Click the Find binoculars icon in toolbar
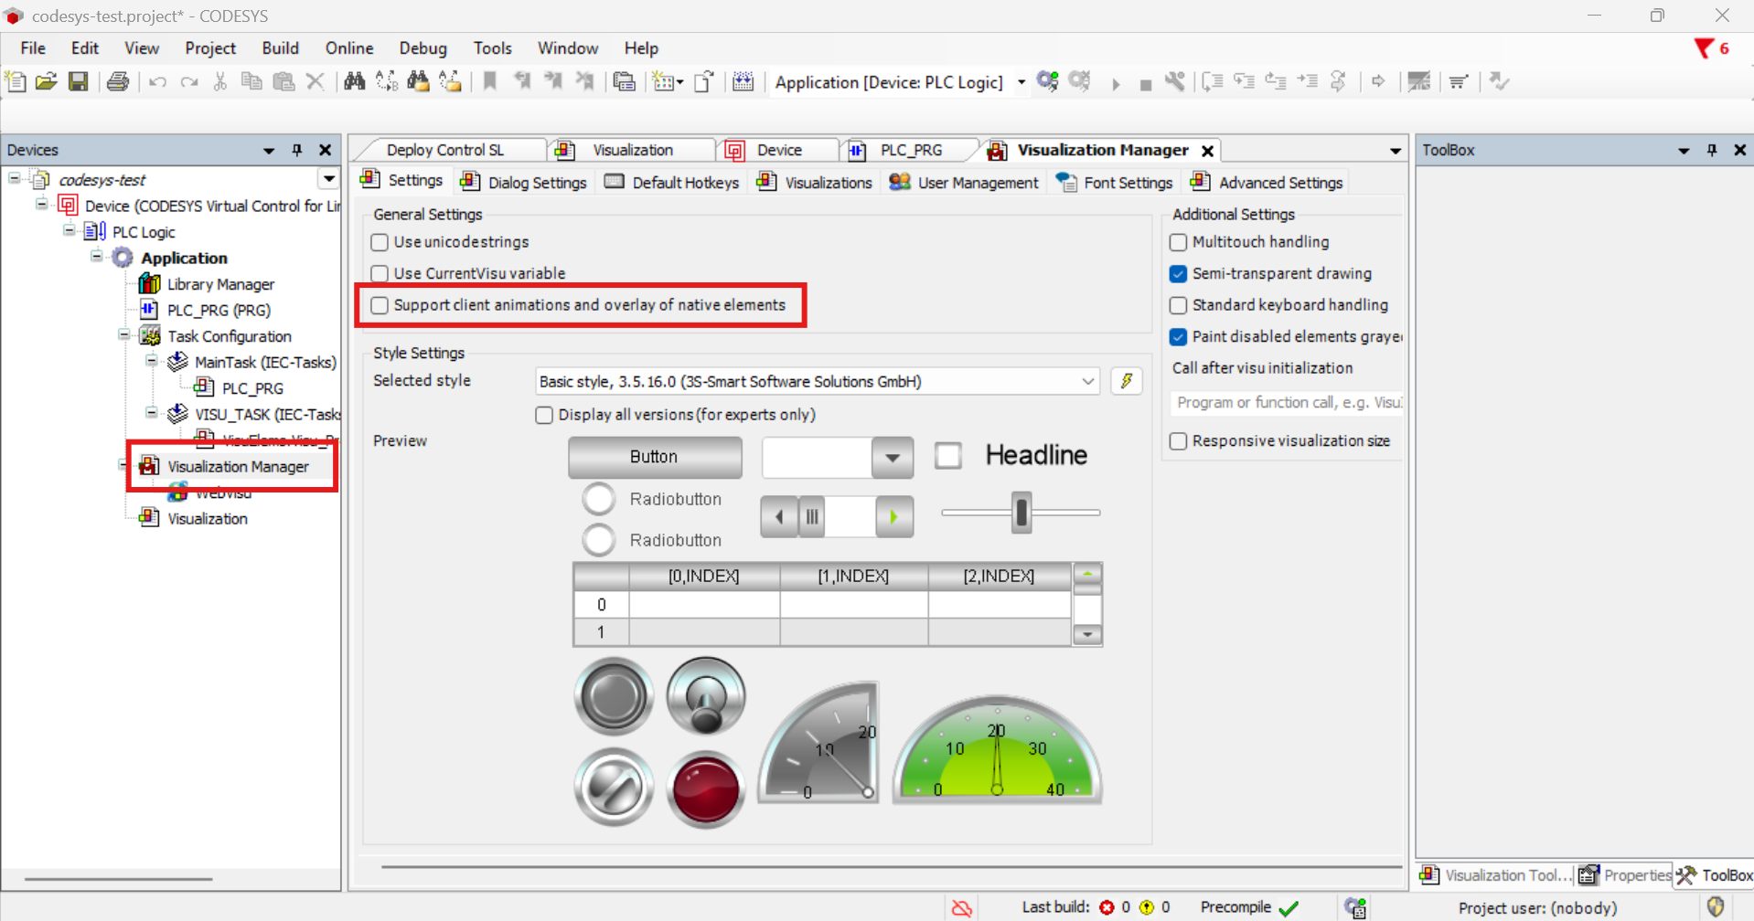This screenshot has height=921, width=1754. click(x=355, y=82)
